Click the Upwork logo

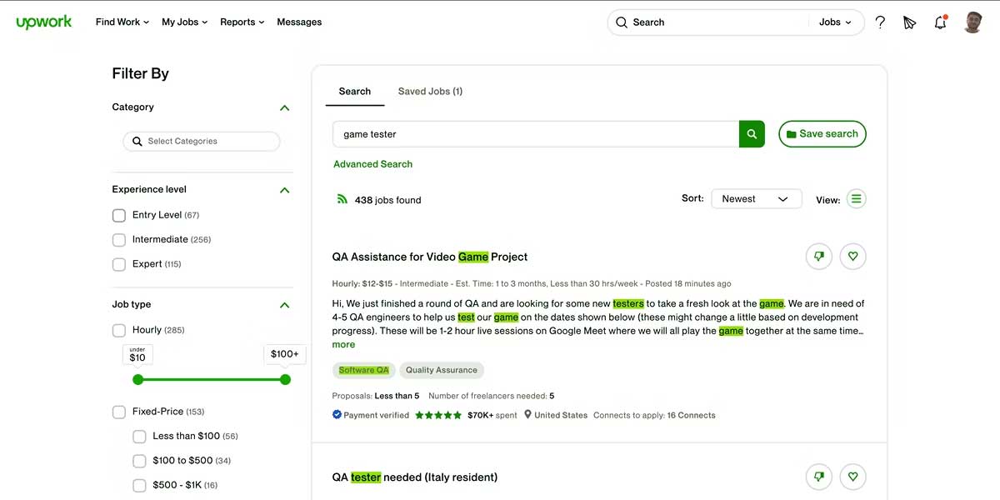tap(43, 22)
